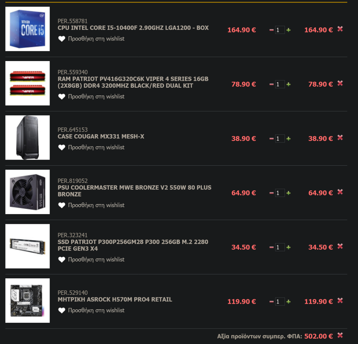
Task: Reduce Patriot SSD quantity with minus icon
Action: point(271,247)
